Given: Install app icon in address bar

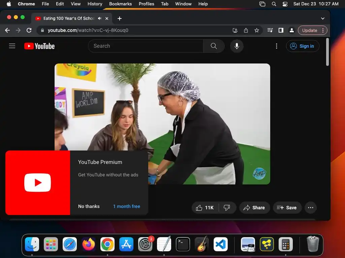Looking at the screenshot, I should point(235,30).
